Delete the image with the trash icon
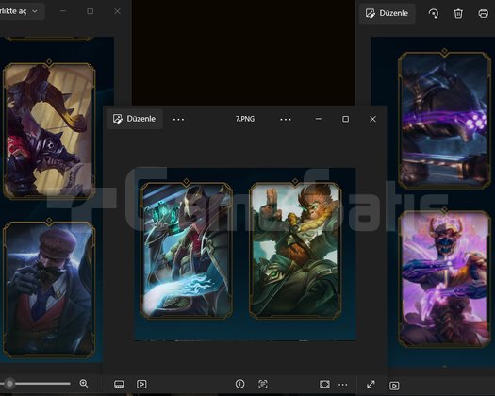Image resolution: width=495 pixels, height=396 pixels. coord(458,13)
